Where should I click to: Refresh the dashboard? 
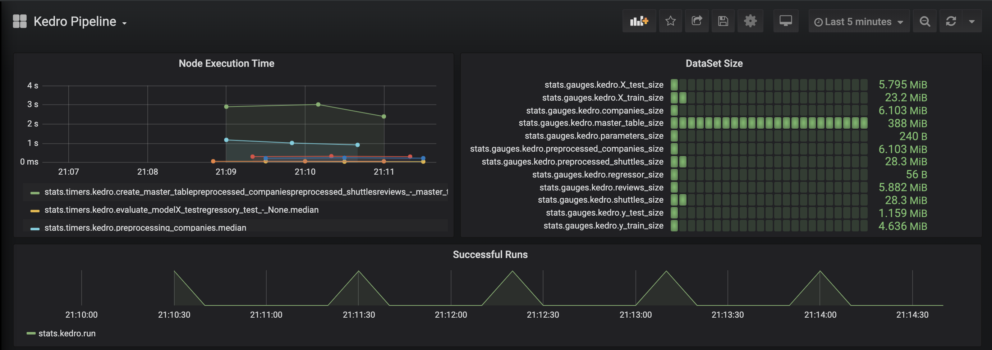coord(951,22)
